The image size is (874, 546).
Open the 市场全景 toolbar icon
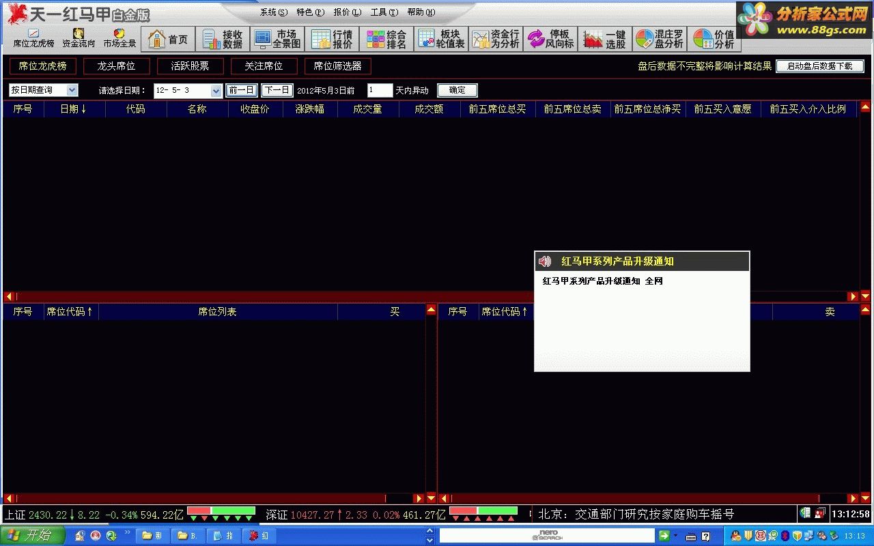tap(119, 38)
